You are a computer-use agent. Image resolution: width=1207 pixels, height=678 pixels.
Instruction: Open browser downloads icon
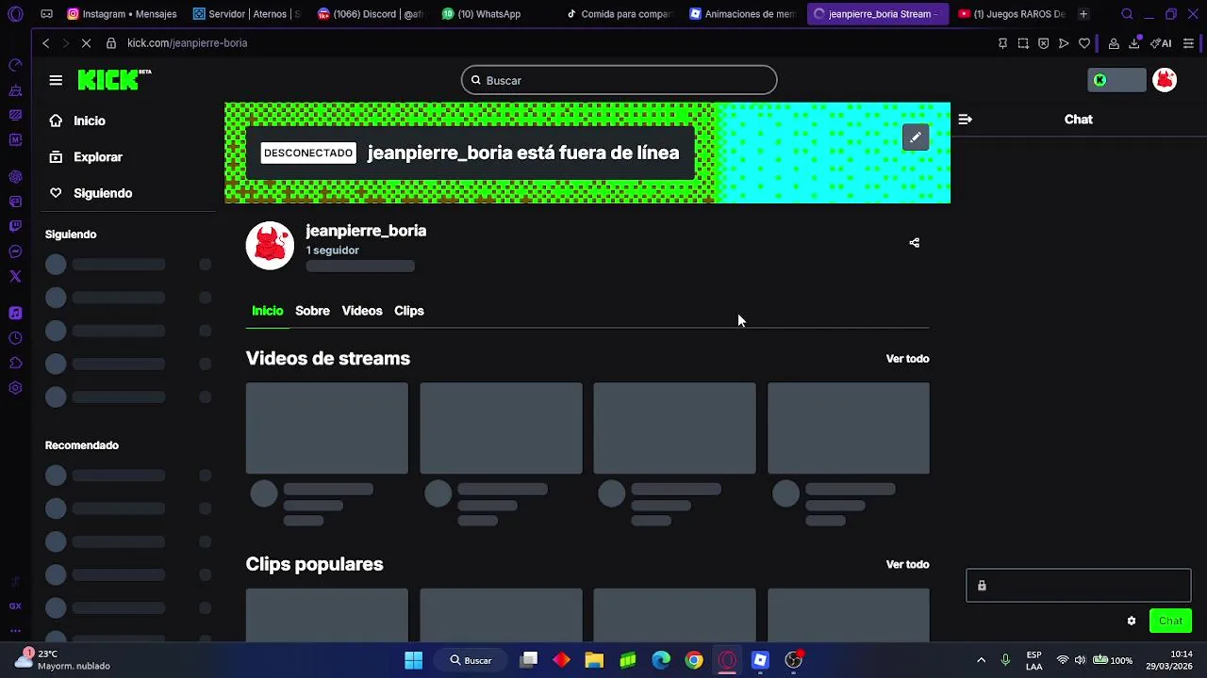(1134, 43)
